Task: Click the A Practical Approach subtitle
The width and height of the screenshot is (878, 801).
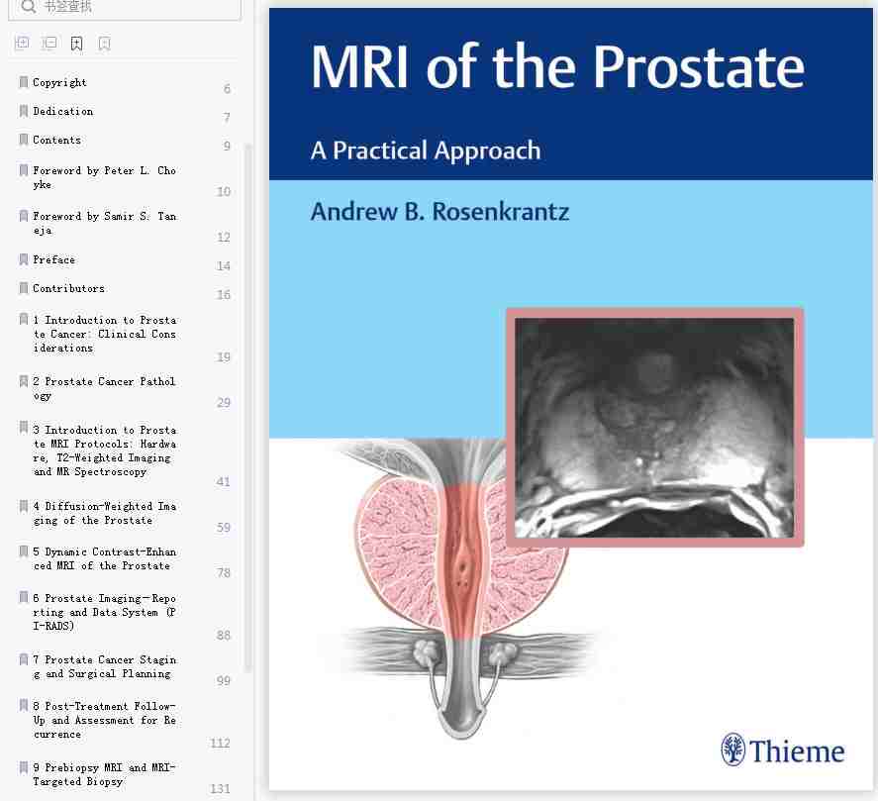Action: [x=426, y=150]
